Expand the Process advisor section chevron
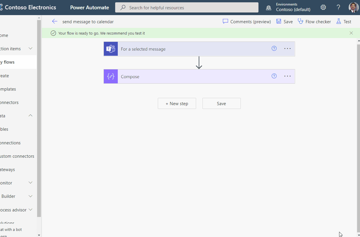The height and width of the screenshot is (237, 360). point(30,209)
